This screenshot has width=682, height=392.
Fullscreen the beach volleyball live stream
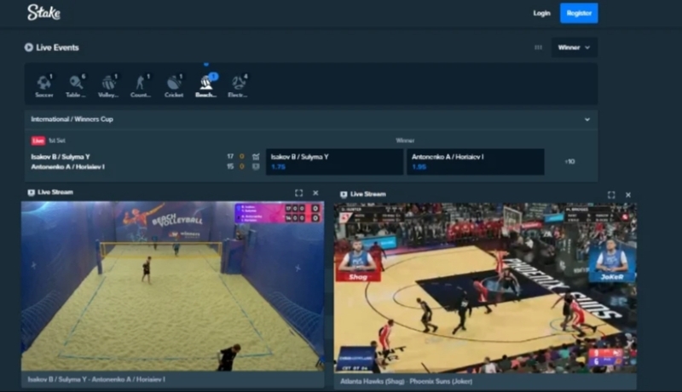299,193
